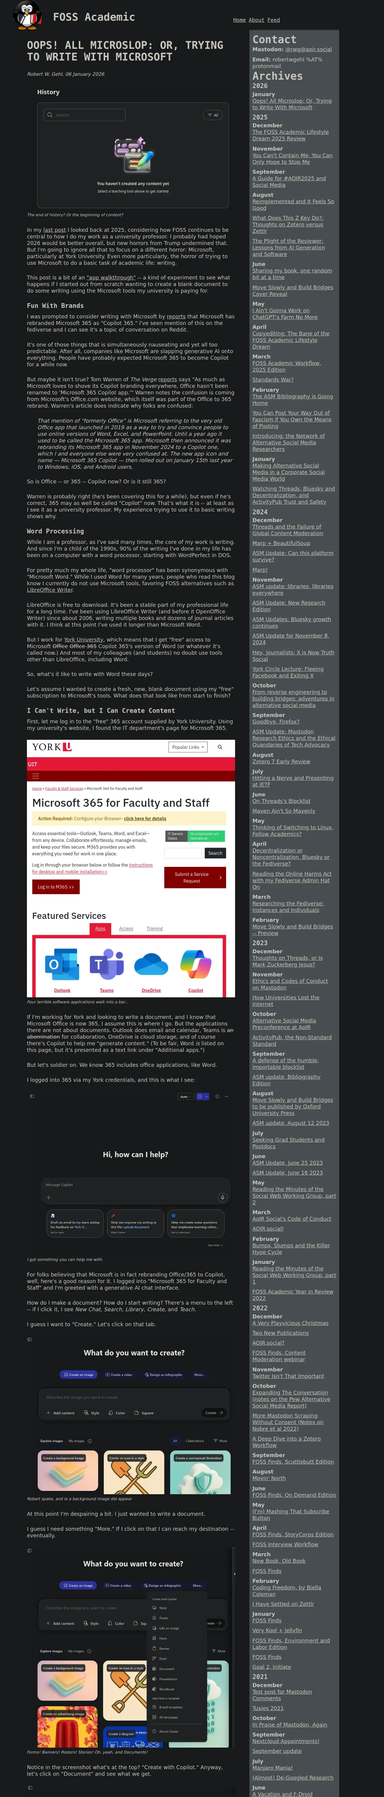
Task: Open 'Hey, Journalists: X is Now Truth Social'
Action: point(293,656)
